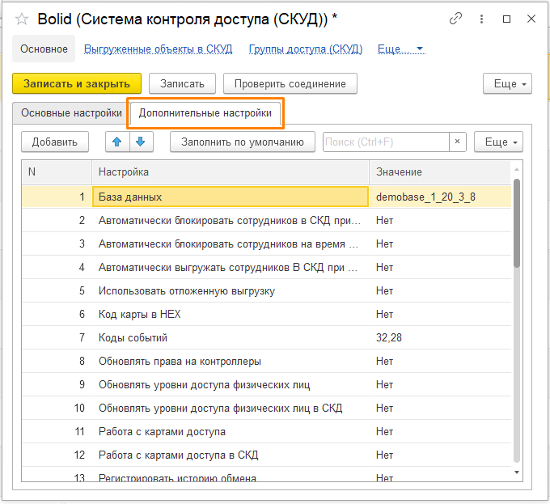550x504 pixels.
Task: Click Заполнить по умолчанию button
Action: click(243, 142)
